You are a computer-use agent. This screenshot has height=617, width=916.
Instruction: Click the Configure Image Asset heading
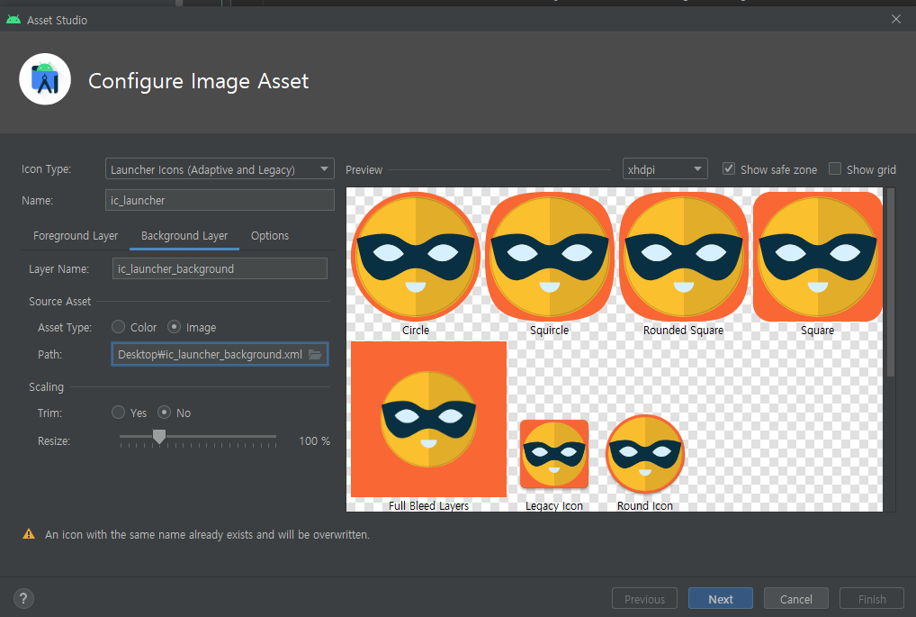click(199, 81)
